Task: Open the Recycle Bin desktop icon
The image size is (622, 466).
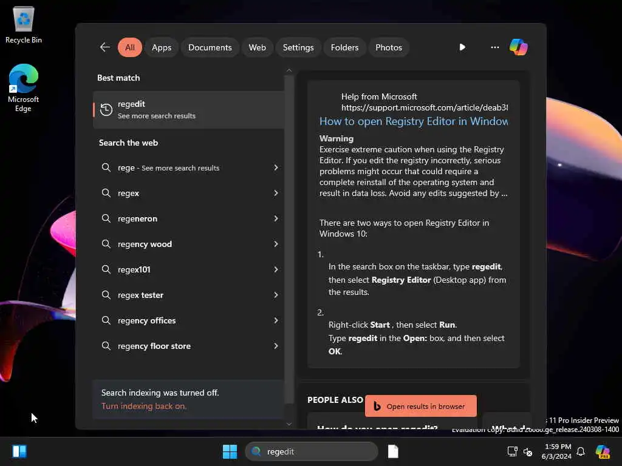Action: coord(24,25)
